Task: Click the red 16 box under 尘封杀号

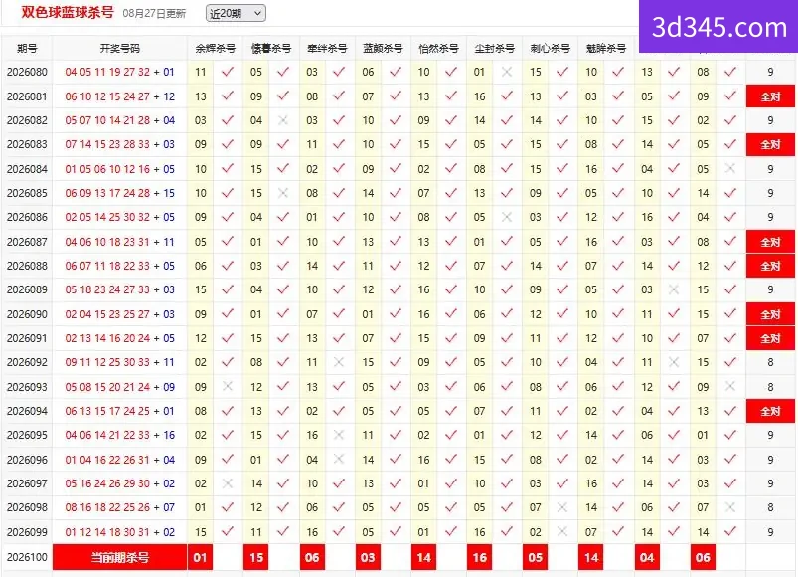Action: (x=479, y=557)
